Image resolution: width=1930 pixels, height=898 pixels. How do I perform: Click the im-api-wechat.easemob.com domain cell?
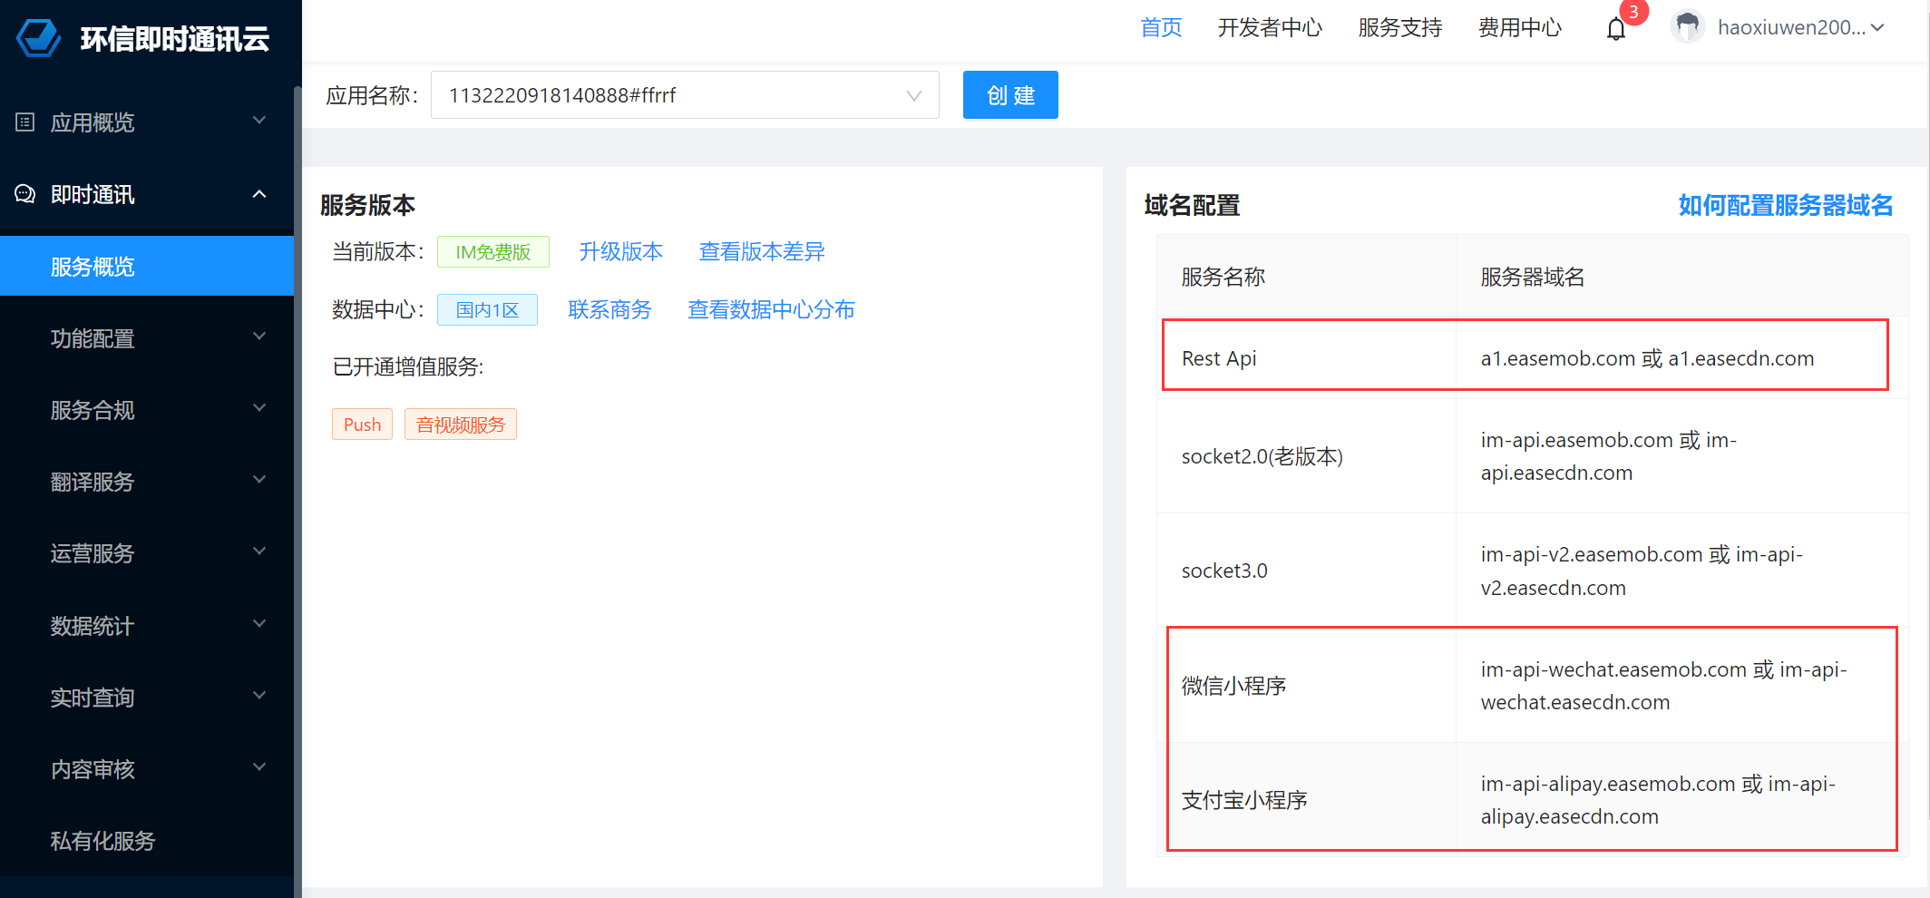pos(1681,686)
